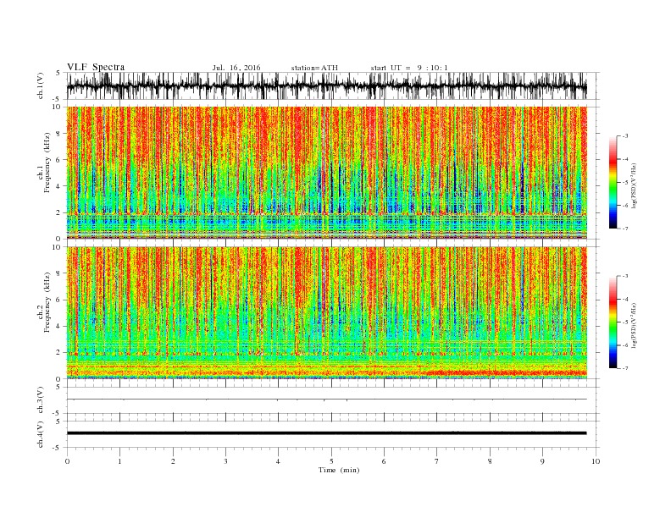Click the '4' tick on time axis

[278, 461]
